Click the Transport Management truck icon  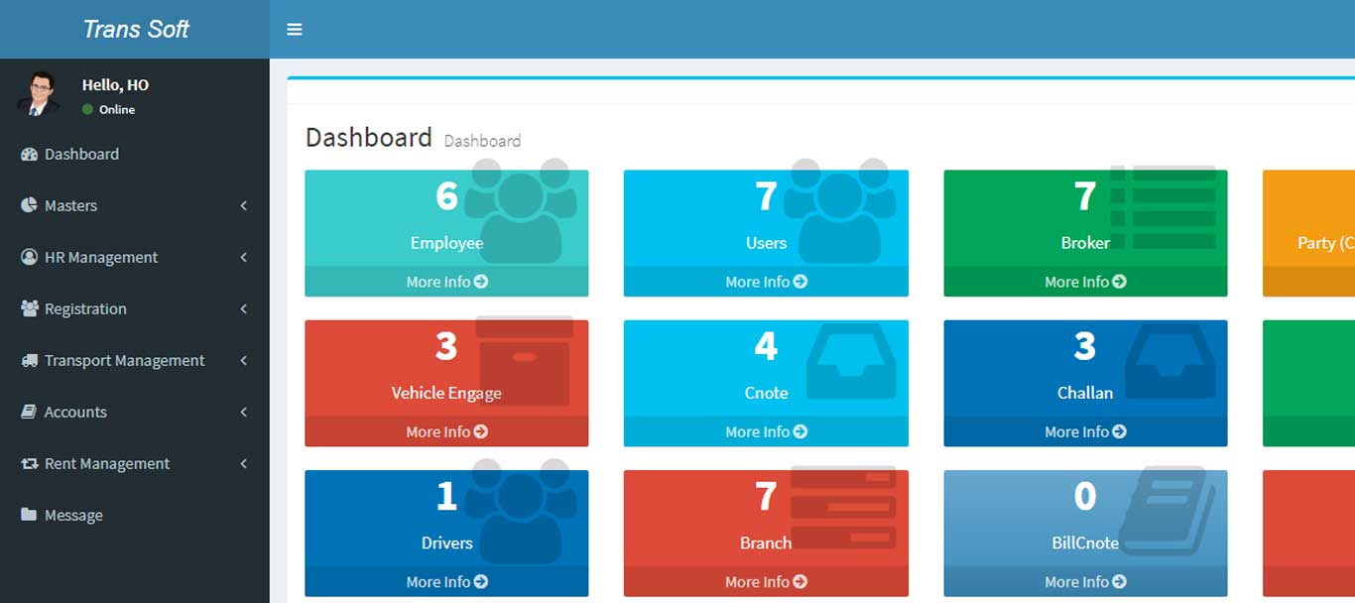(x=29, y=361)
